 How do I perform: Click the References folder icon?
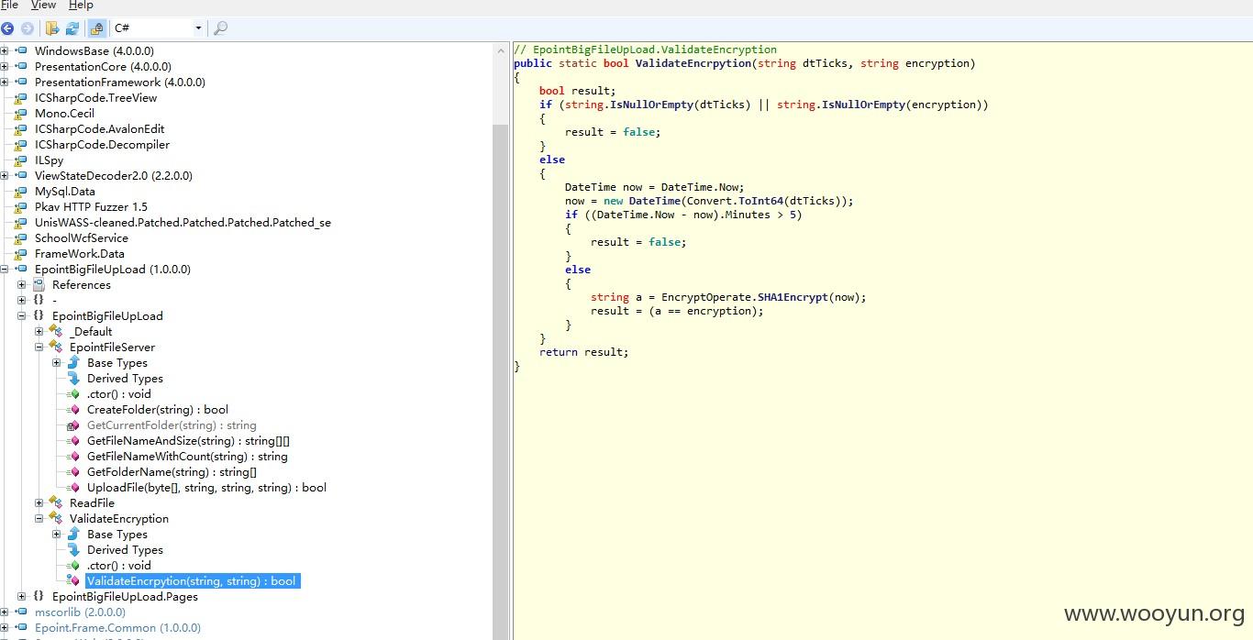pos(39,285)
